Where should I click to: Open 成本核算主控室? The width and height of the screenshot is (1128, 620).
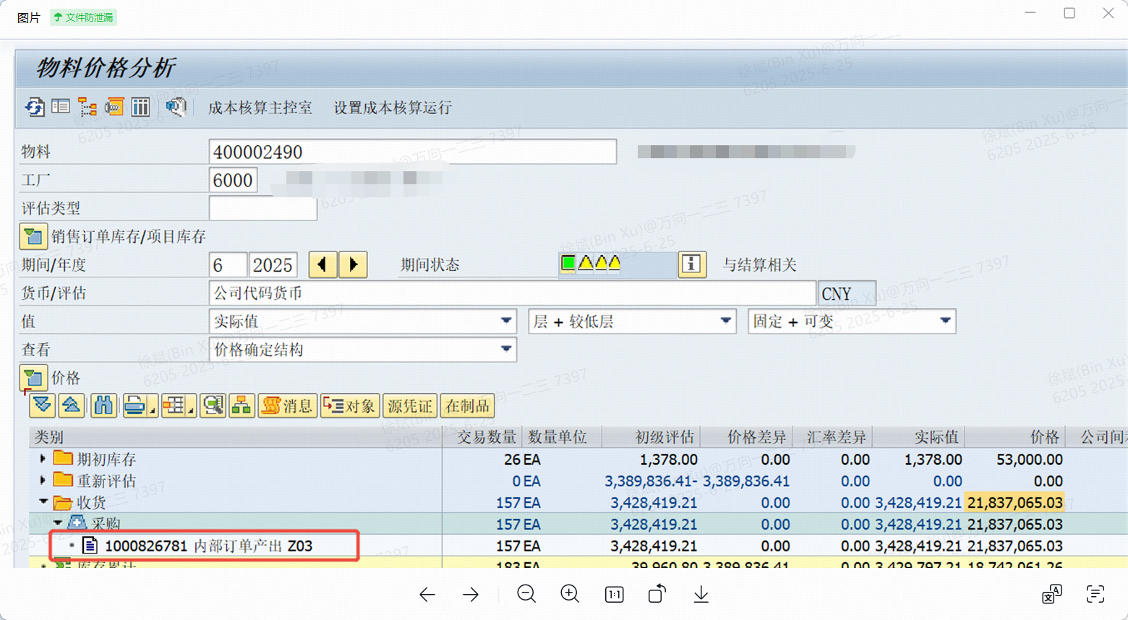(x=260, y=108)
